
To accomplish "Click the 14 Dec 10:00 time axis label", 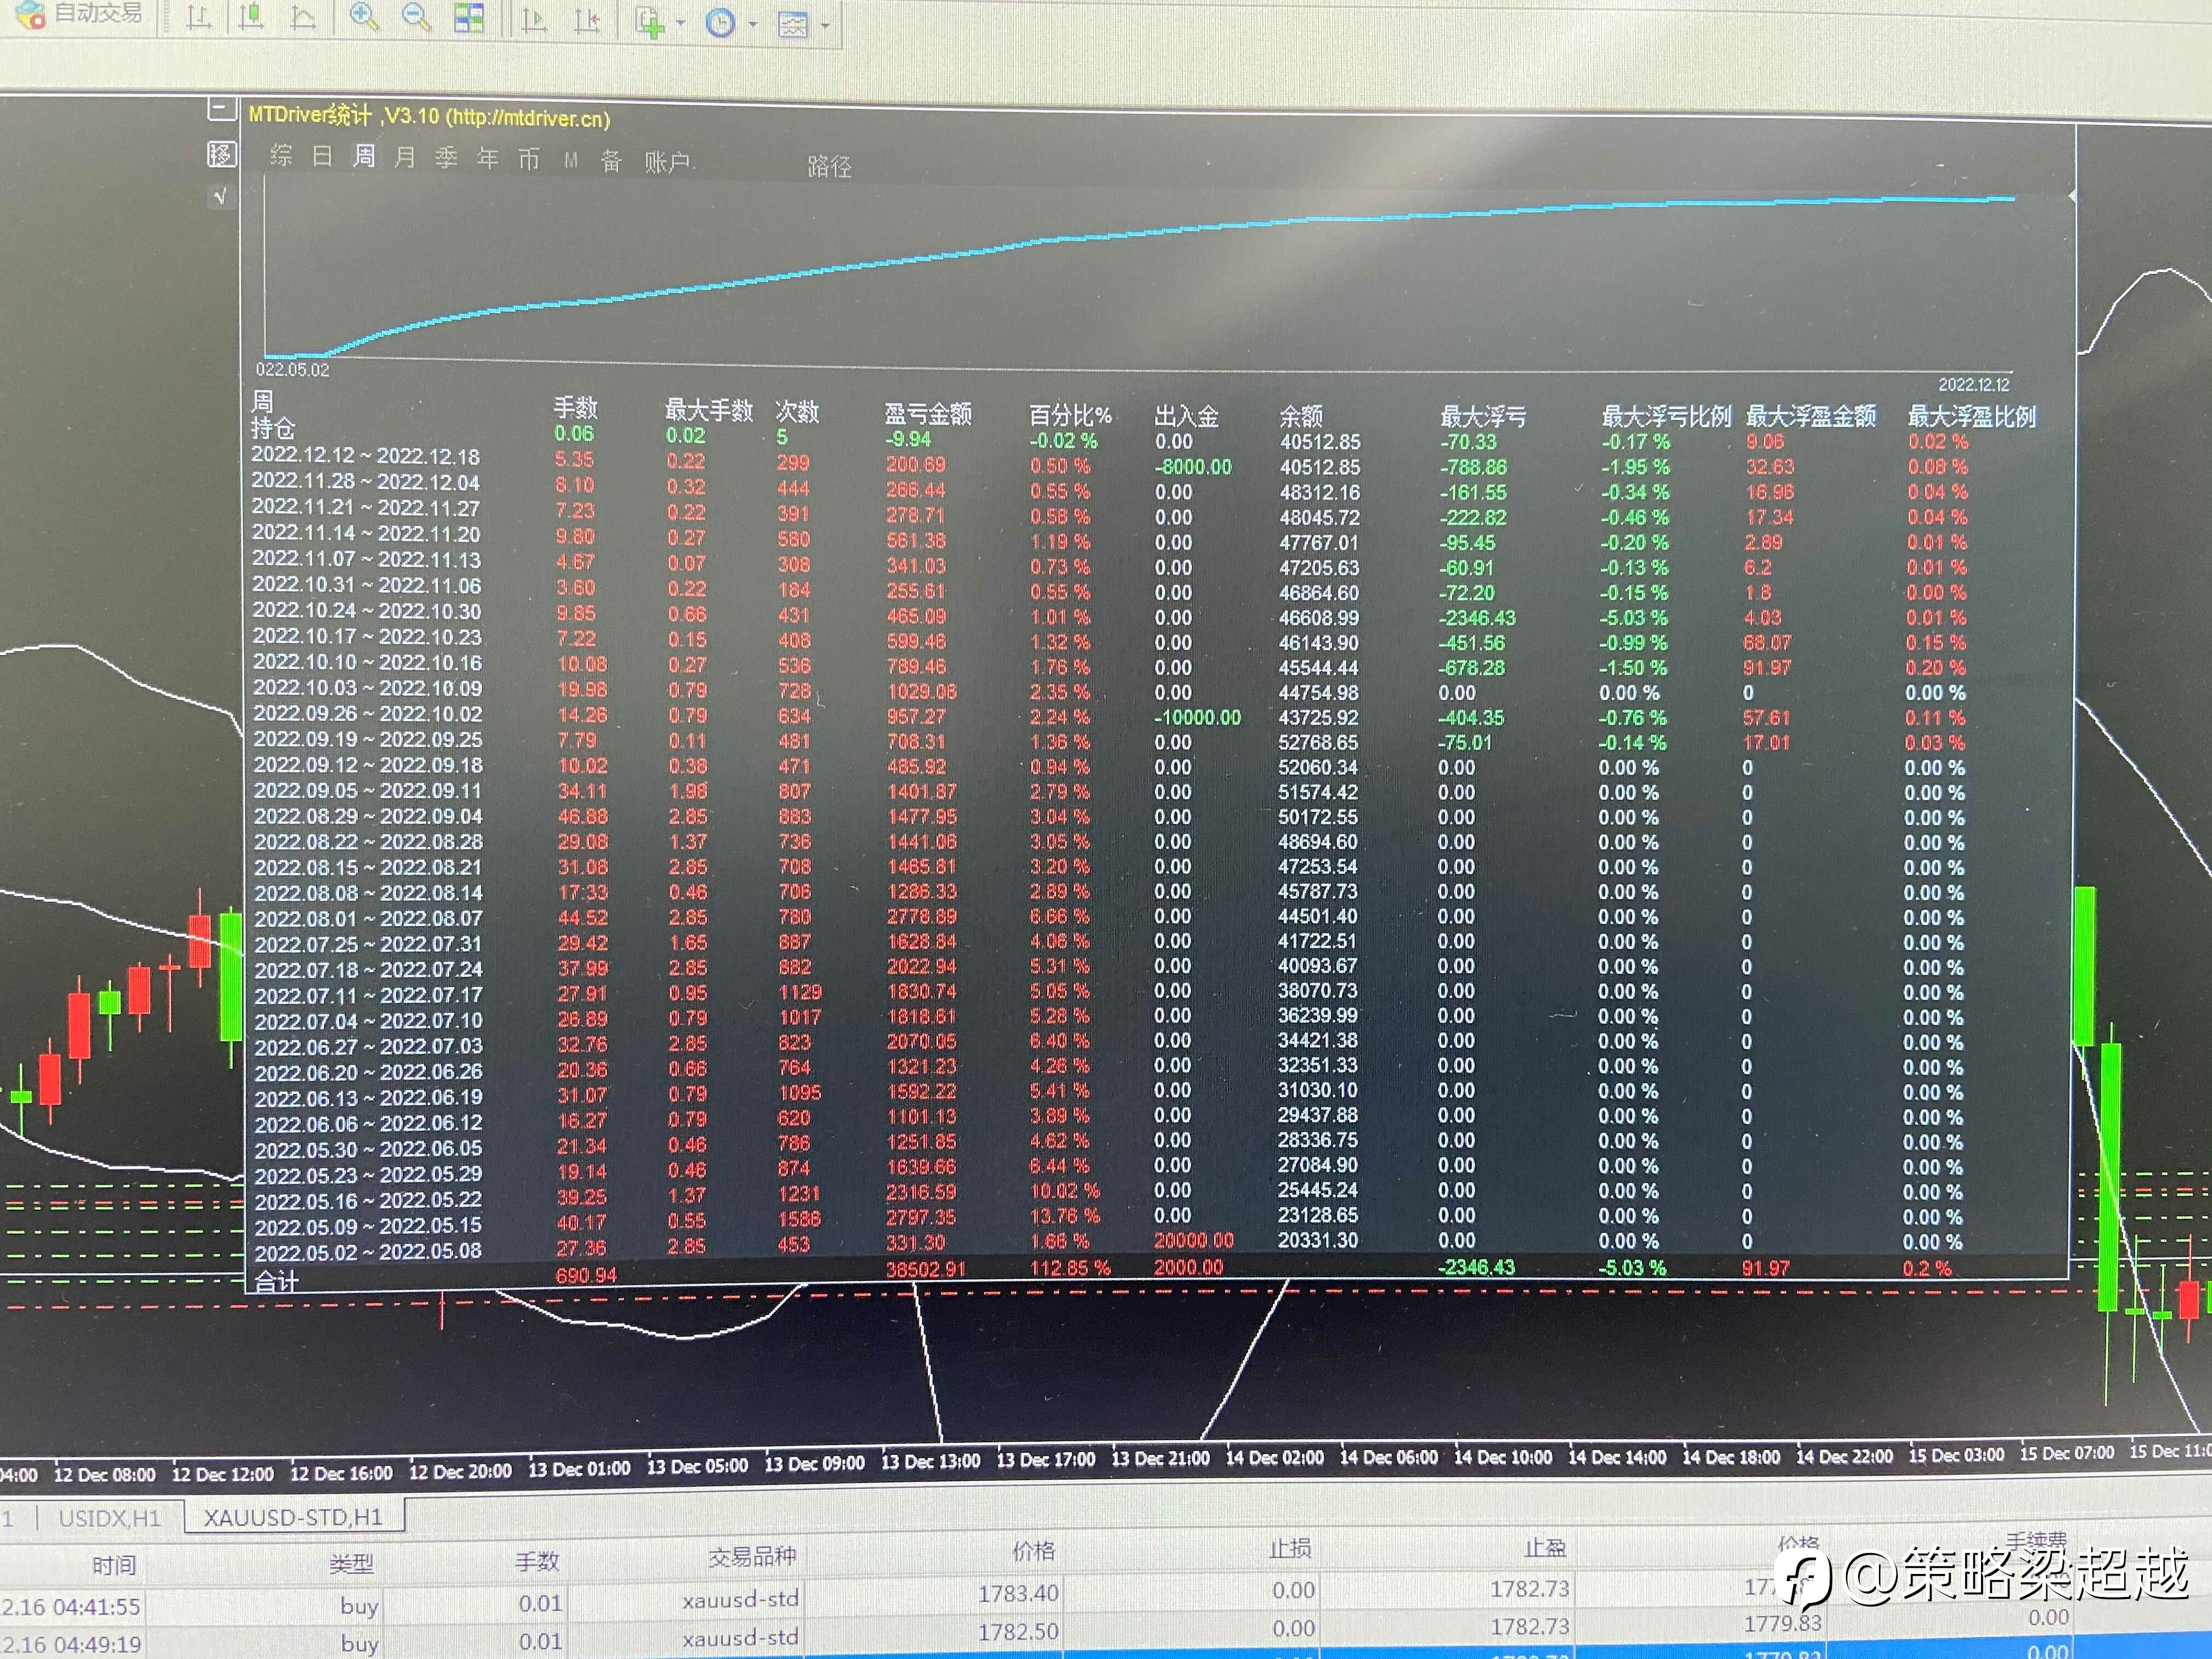I will pos(1502,1457).
